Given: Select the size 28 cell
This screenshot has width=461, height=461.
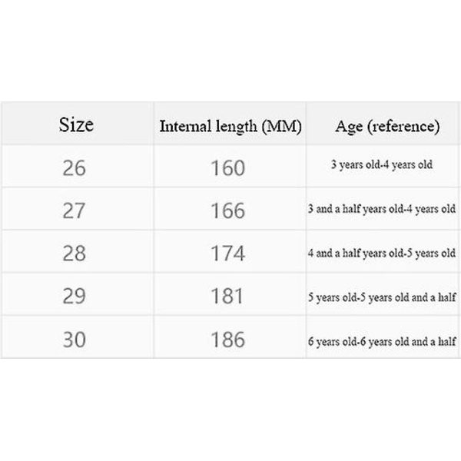Looking at the screenshot, I should pos(78,252).
